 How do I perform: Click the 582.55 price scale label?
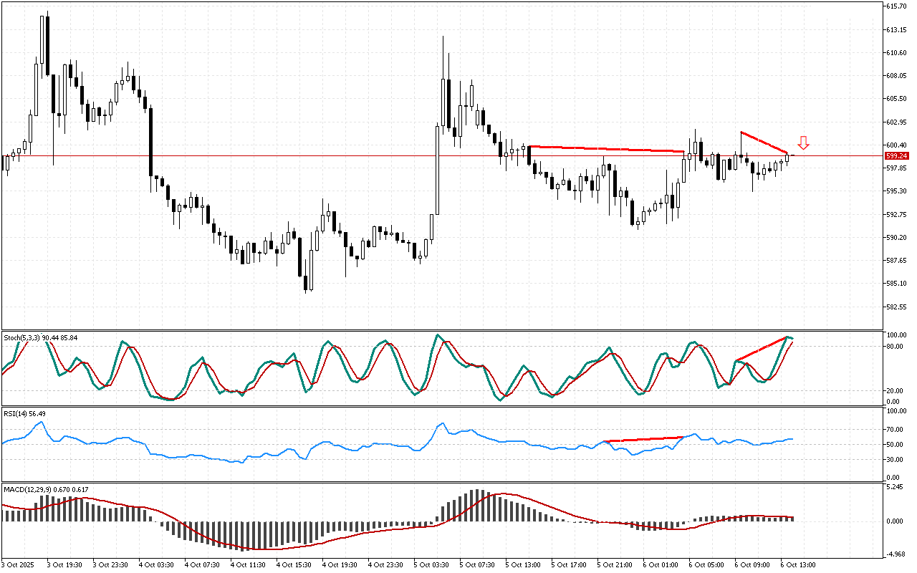tap(896, 307)
